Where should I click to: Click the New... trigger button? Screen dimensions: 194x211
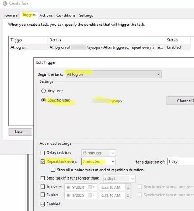20,132
